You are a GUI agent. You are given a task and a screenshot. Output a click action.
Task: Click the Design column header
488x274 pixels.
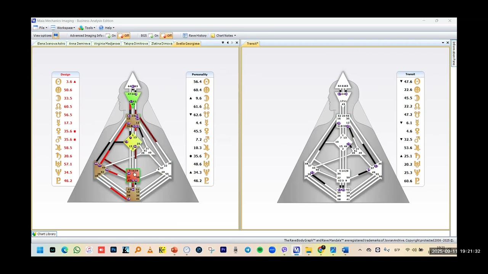[65, 75]
